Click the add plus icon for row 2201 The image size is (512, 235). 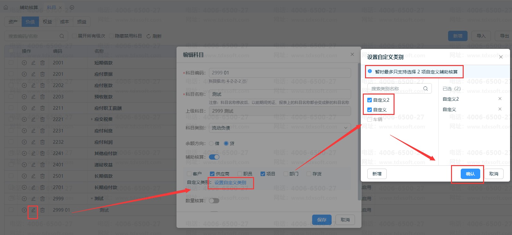point(24,74)
